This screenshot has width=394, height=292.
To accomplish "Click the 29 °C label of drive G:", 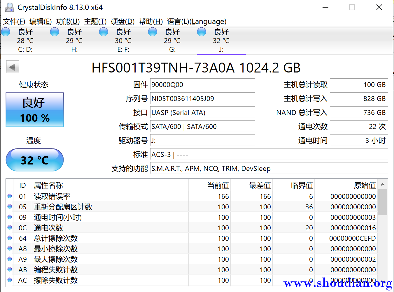I will tap(172, 41).
